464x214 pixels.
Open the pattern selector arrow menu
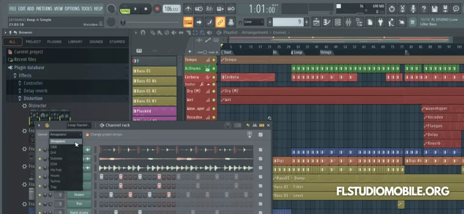[270, 22]
